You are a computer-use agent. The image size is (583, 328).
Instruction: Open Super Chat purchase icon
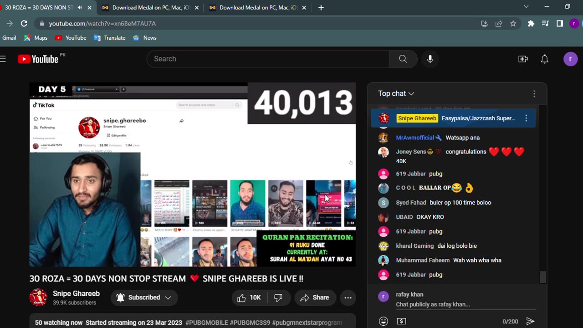click(x=401, y=321)
